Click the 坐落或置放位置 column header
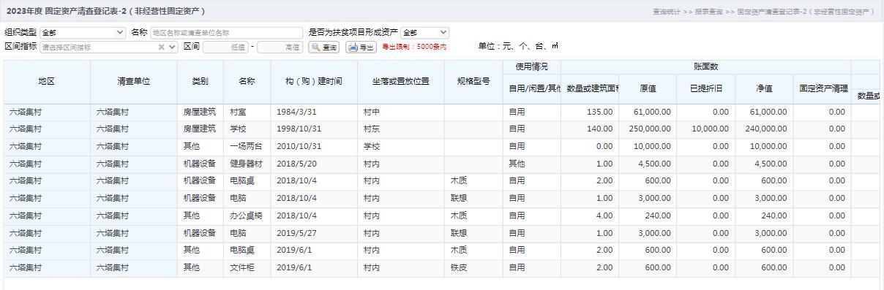The height and width of the screenshot is (290, 884). (x=400, y=82)
